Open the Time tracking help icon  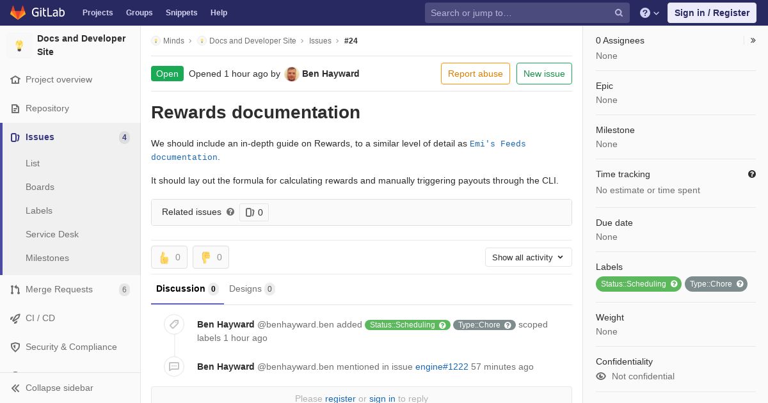[752, 174]
